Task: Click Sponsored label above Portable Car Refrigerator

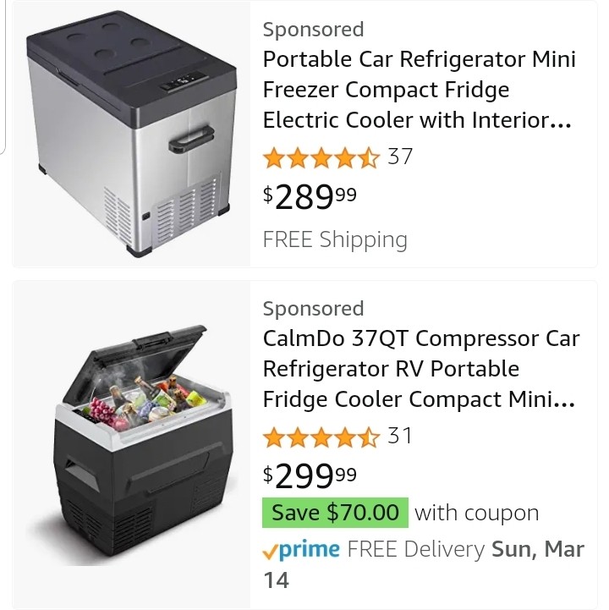Action: (x=313, y=30)
